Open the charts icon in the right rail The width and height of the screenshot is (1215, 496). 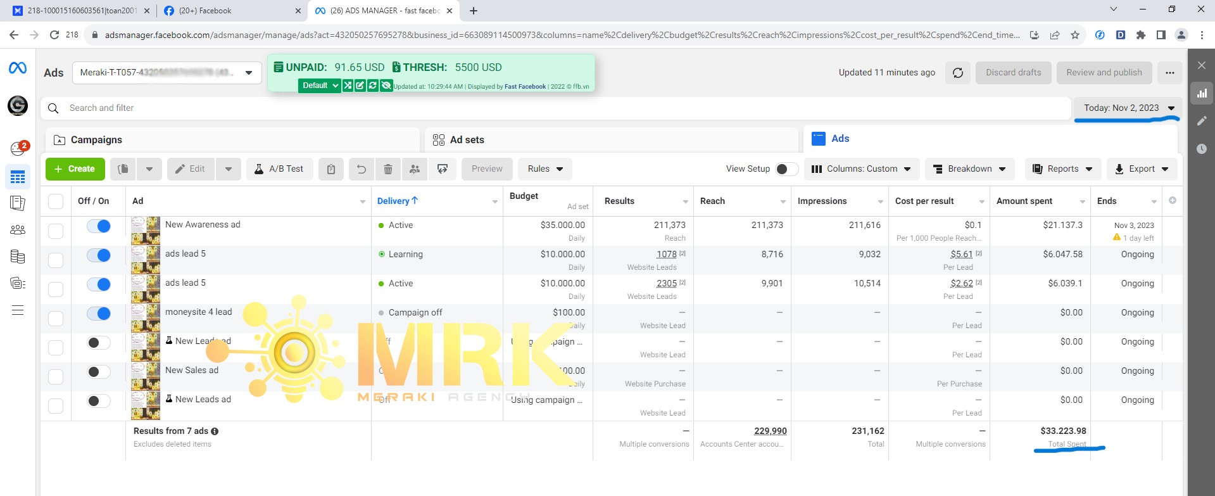[x=1202, y=93]
